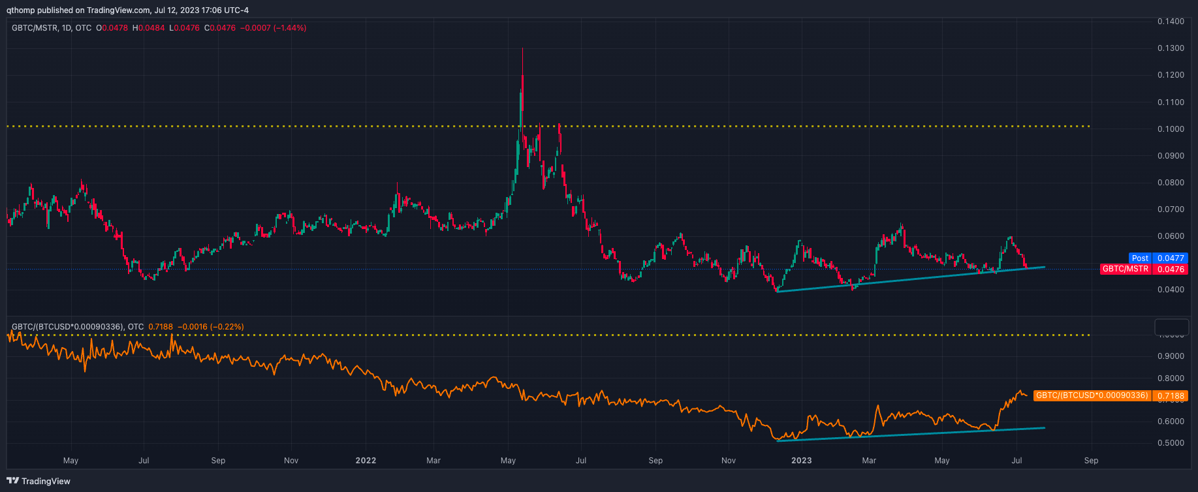
Task: Select the yellow dotted line in the lower pane
Action: [548, 335]
